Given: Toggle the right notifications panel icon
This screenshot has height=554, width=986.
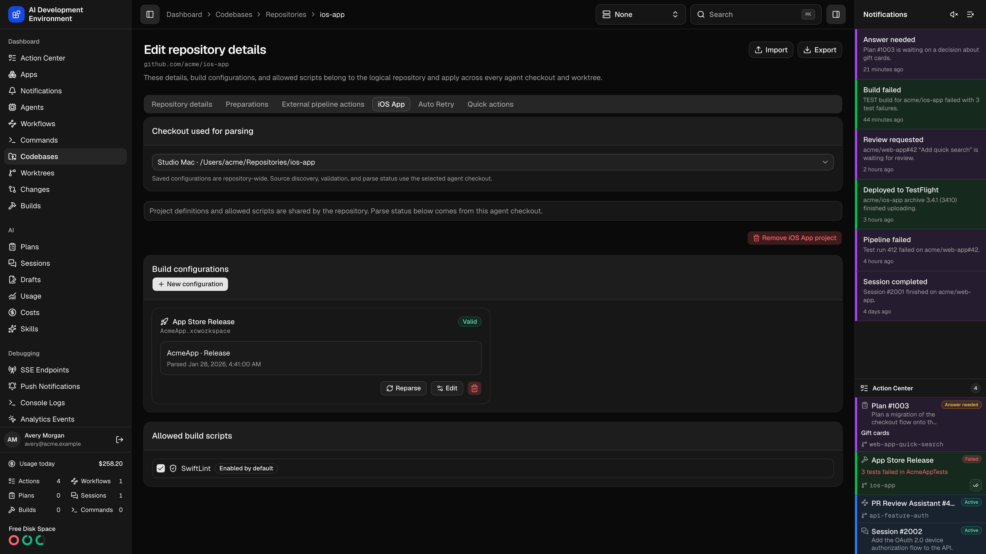Looking at the screenshot, I should (836, 15).
